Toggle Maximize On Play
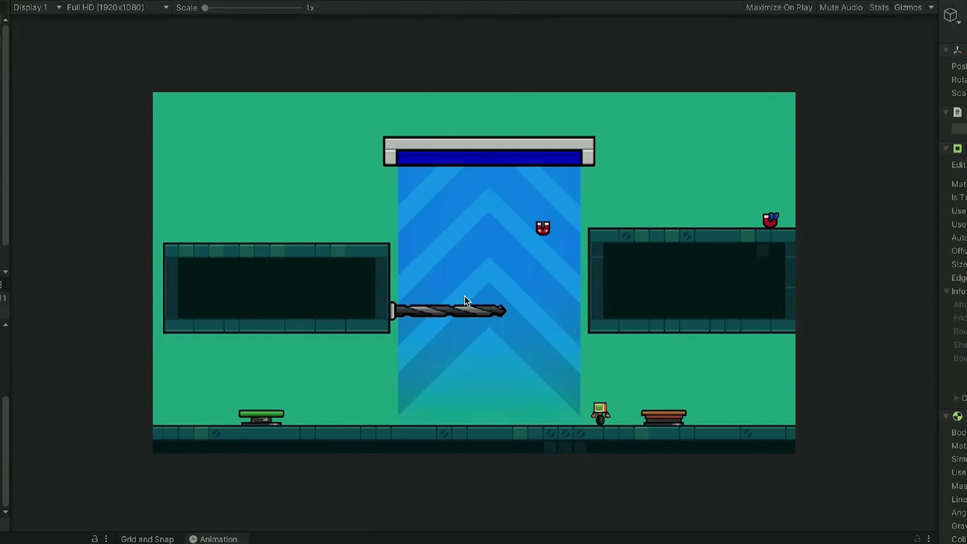967x544 pixels. (779, 8)
